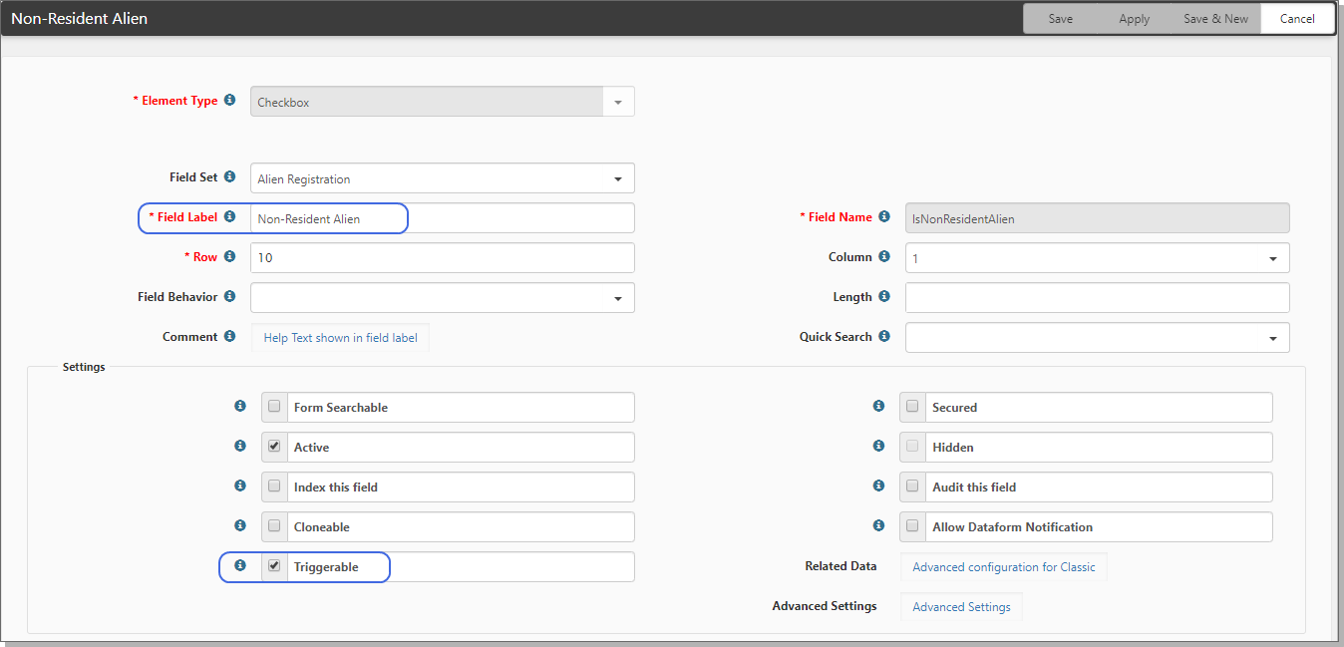Expand the Field Behavior dropdown

pyautogui.click(x=618, y=298)
